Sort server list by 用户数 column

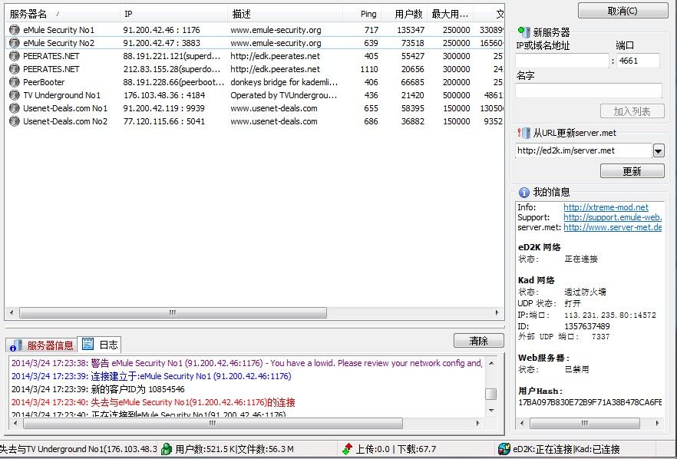coord(405,15)
